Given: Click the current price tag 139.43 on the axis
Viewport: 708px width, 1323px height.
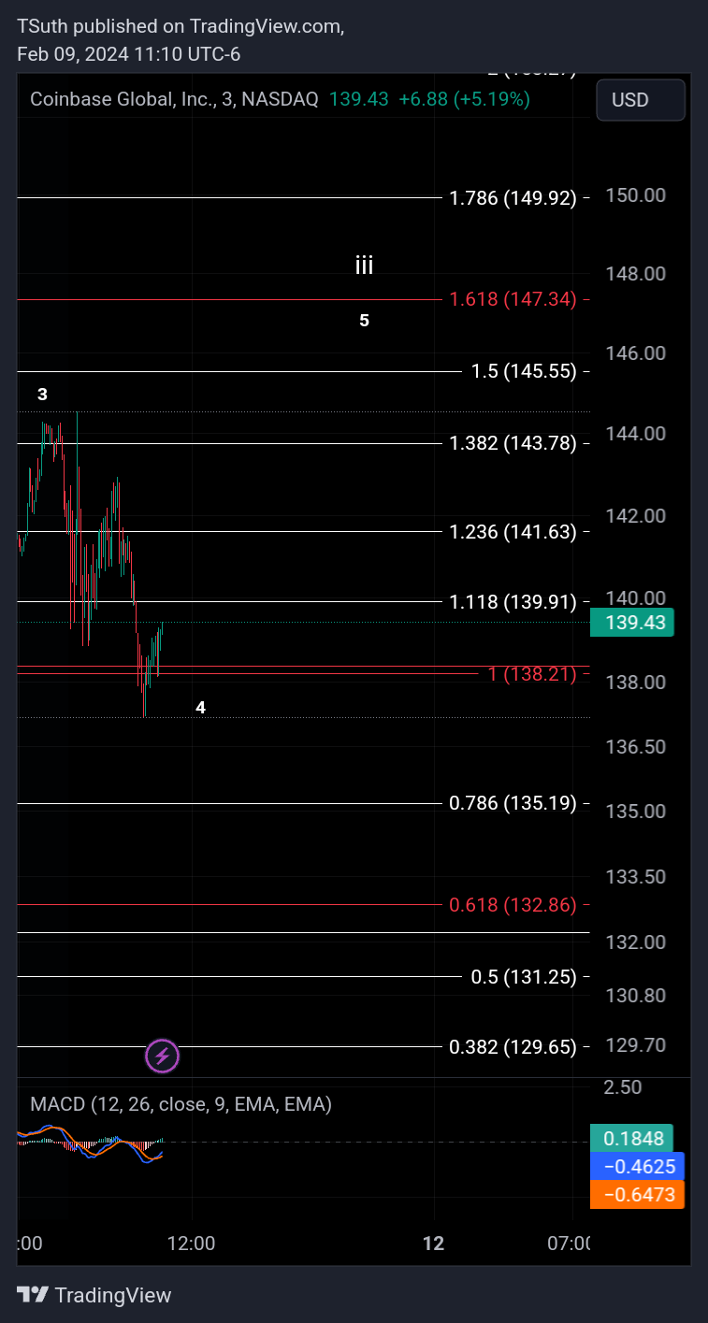Looking at the screenshot, I should pos(632,623).
